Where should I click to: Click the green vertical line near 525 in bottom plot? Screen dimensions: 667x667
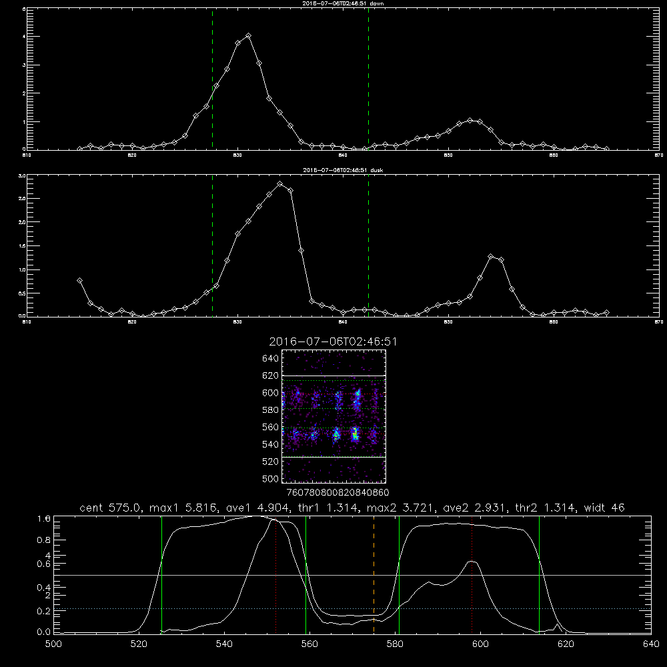point(161,574)
